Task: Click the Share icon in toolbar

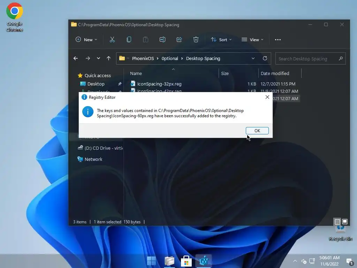Action: tap(179, 40)
